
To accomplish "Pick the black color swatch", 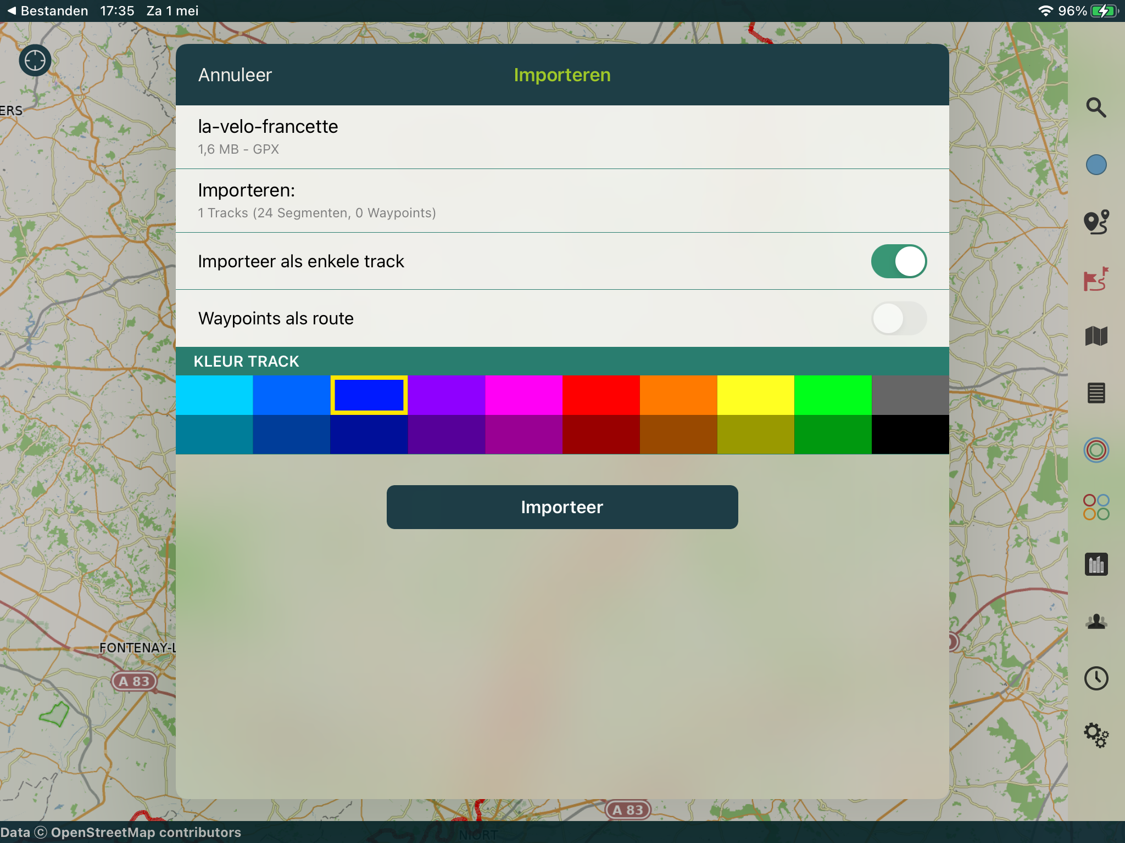I will [x=910, y=435].
